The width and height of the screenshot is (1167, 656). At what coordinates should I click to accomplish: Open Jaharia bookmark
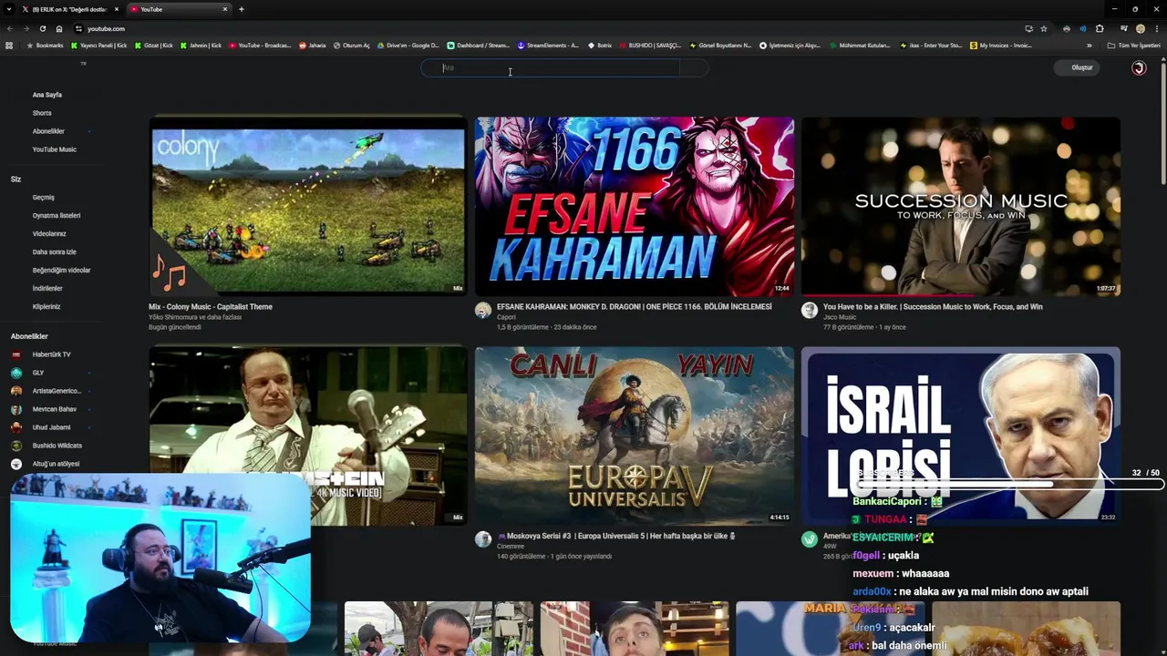point(312,46)
